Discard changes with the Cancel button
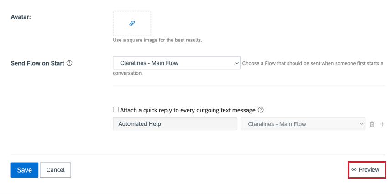The width and height of the screenshot is (388, 194). click(55, 170)
